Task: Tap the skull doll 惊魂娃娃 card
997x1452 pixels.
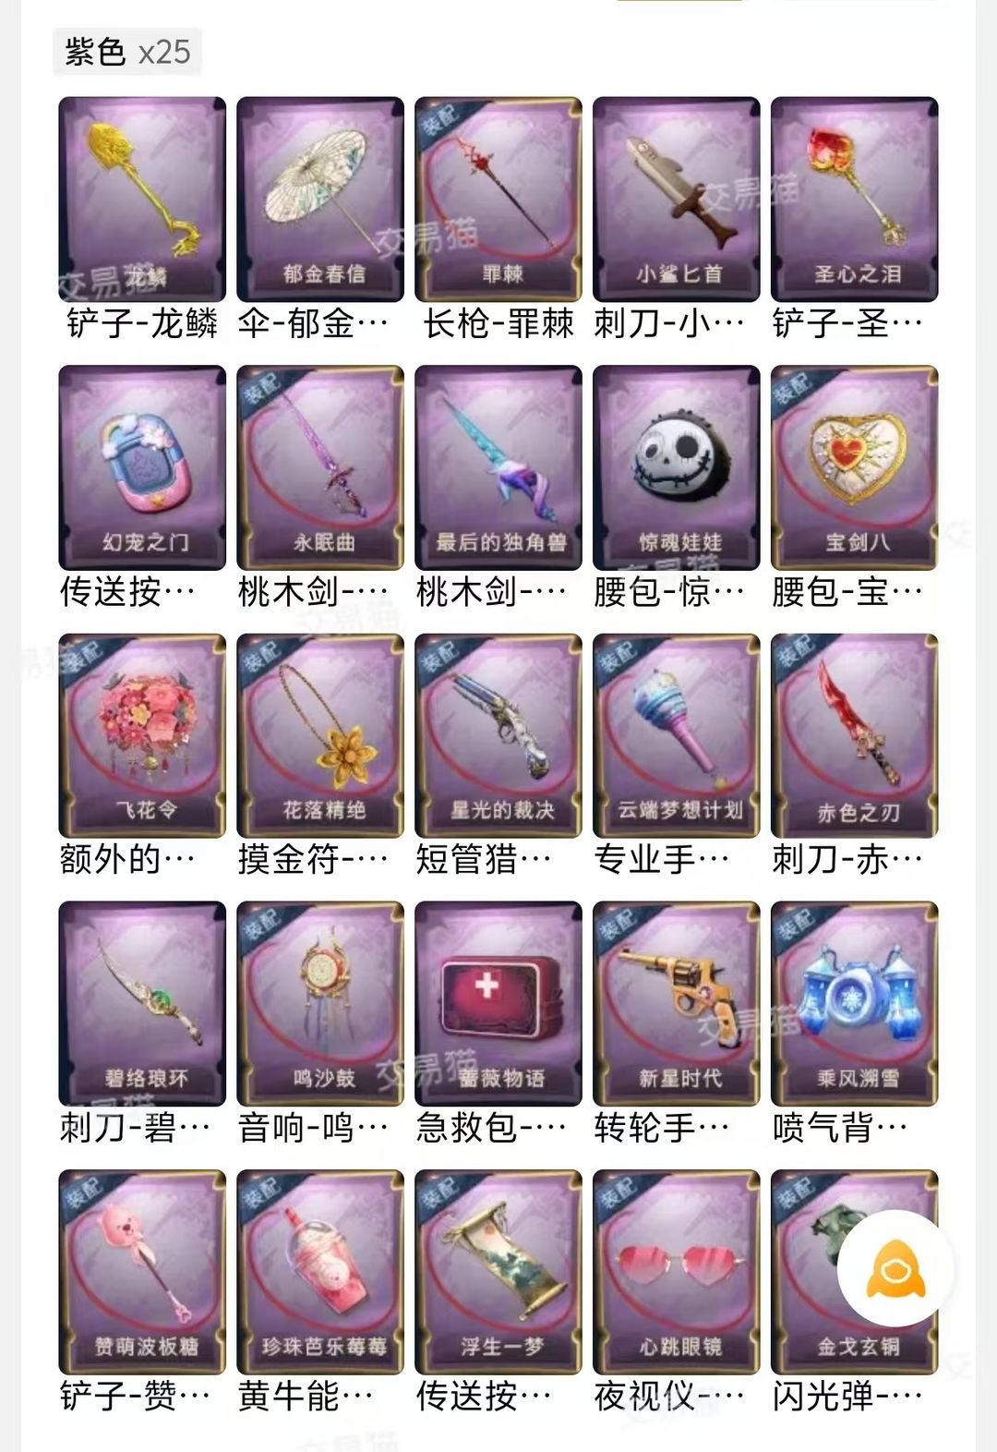Action: tap(677, 467)
